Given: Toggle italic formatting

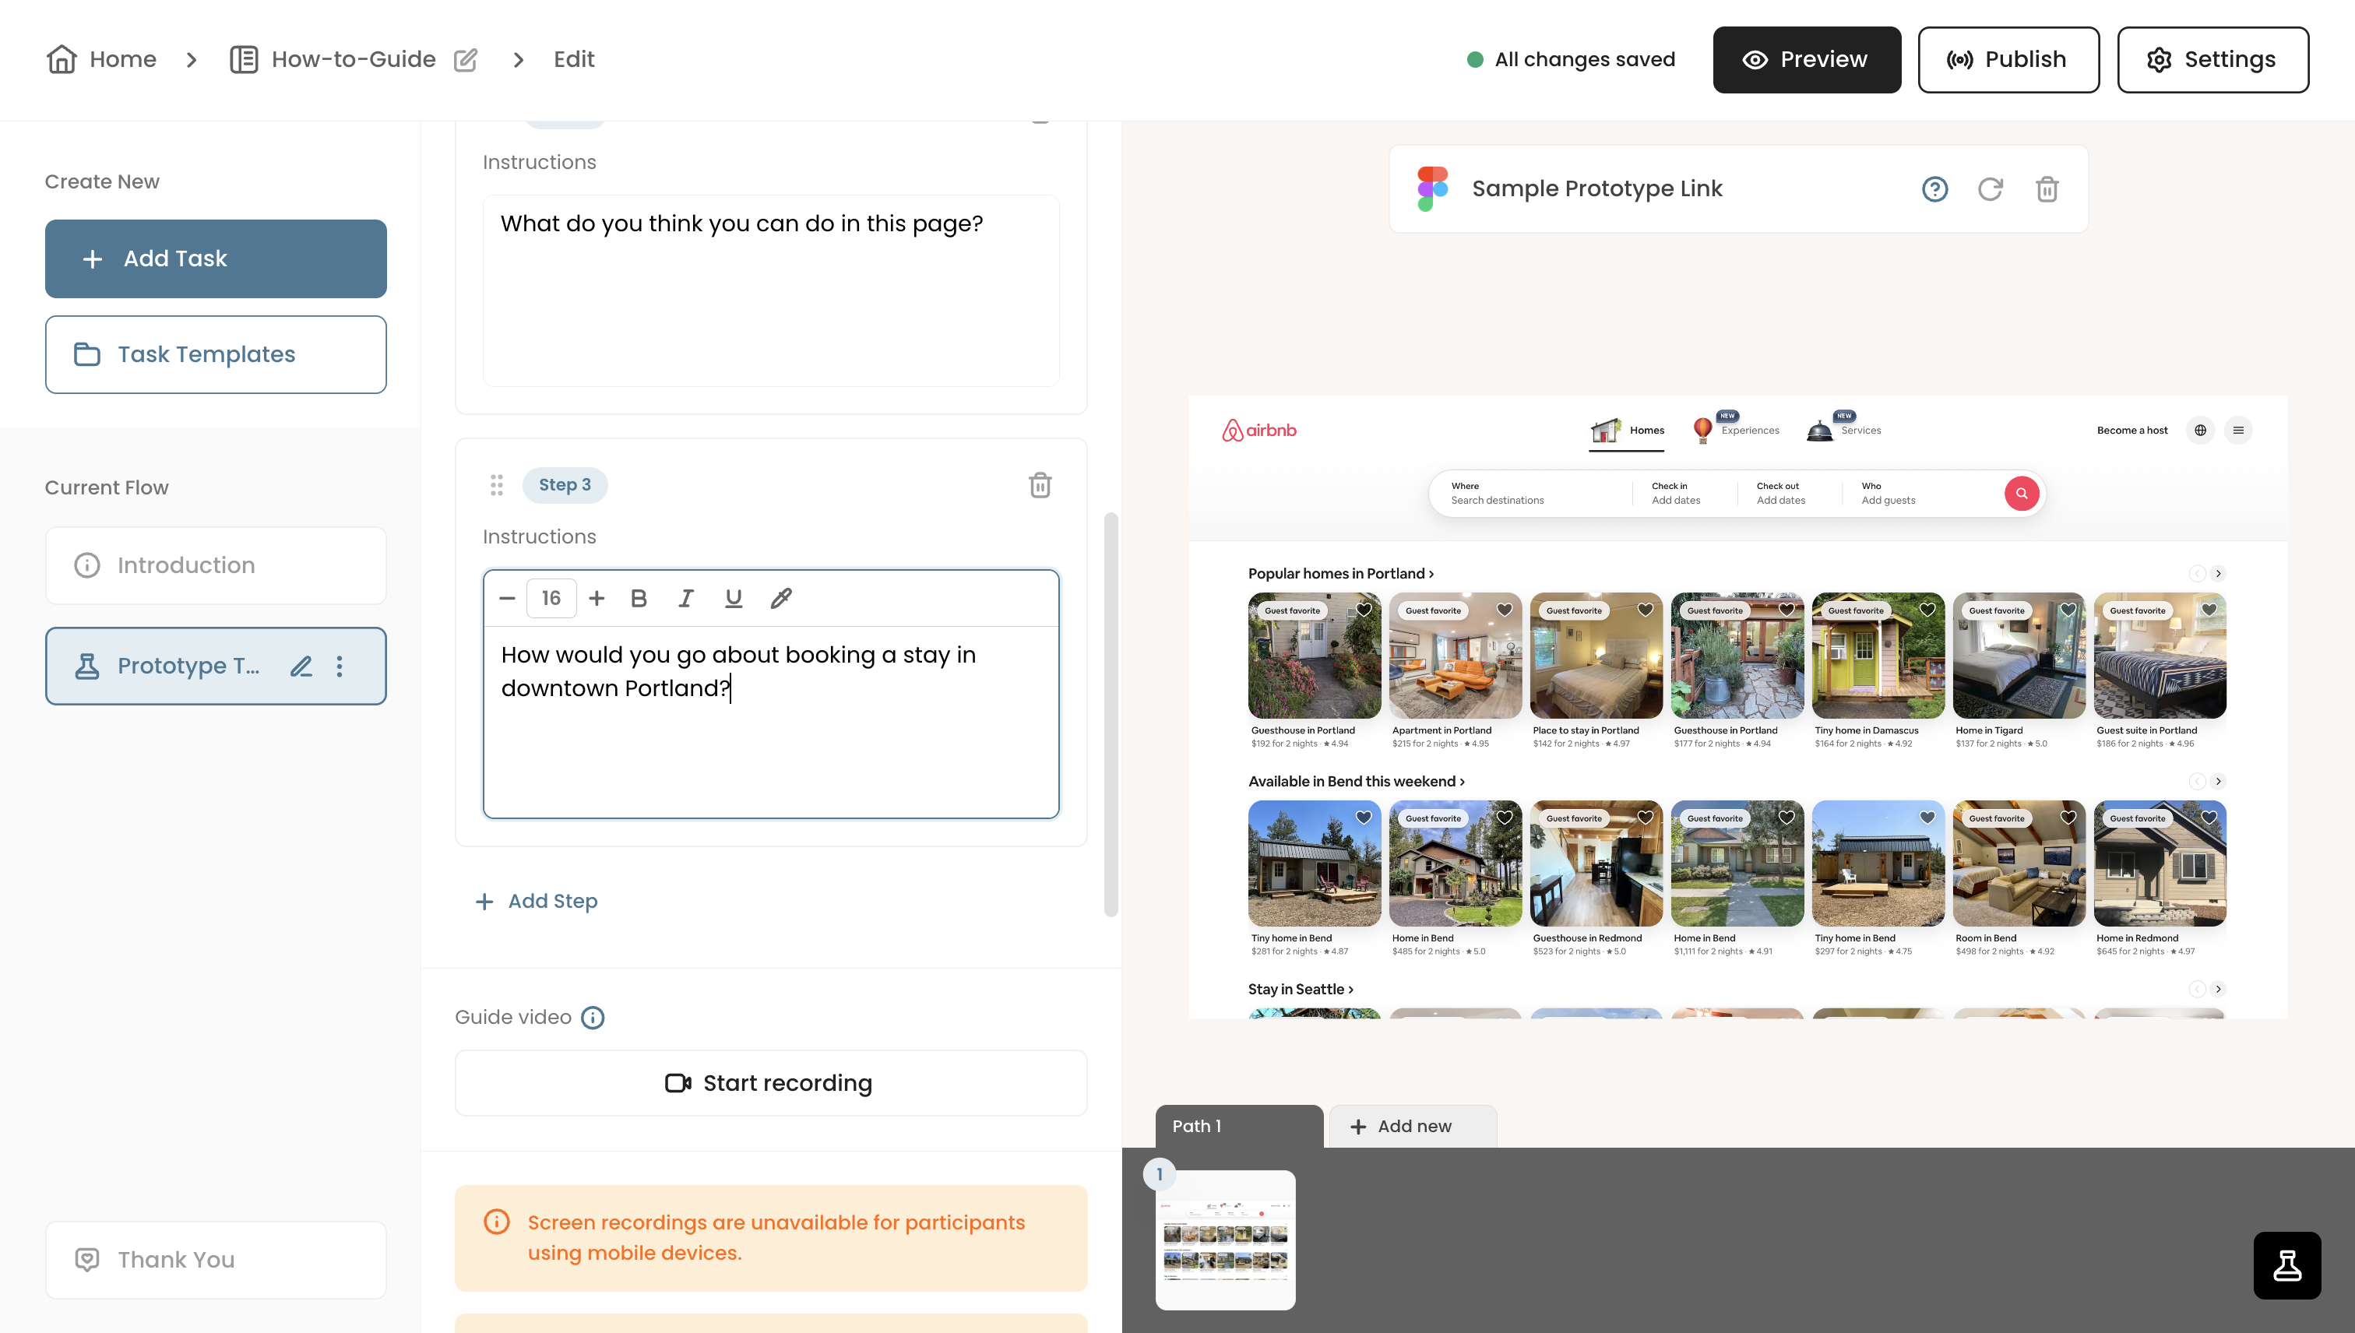Looking at the screenshot, I should click(x=685, y=598).
